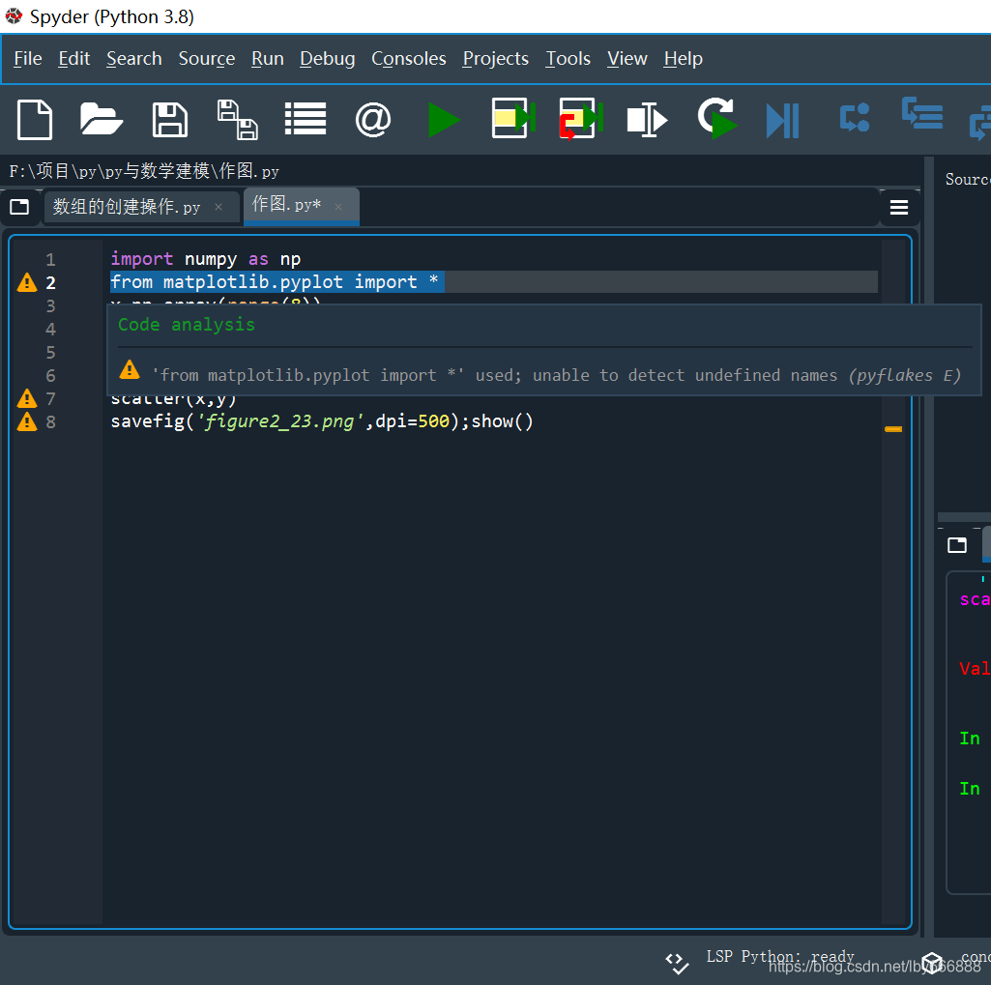Viewport: 991px width, 985px height.
Task: Open the Source menu
Action: [207, 59]
